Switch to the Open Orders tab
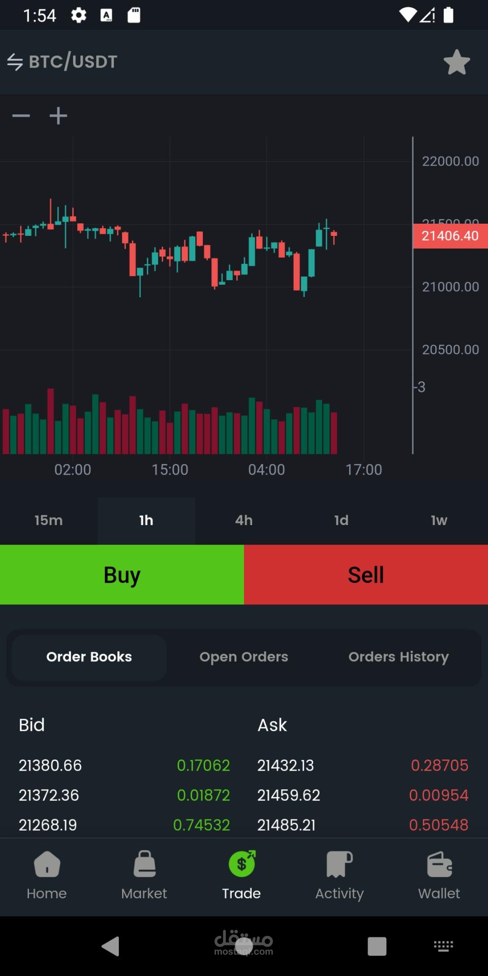Viewport: 488px width, 976px height. 243,657
